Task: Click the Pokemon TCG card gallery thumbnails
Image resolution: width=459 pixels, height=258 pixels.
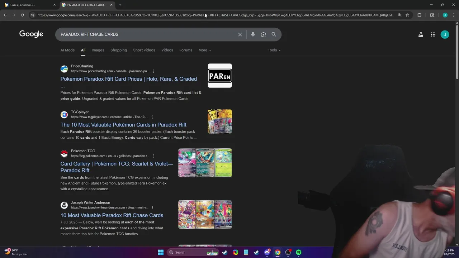Action: [x=205, y=163]
